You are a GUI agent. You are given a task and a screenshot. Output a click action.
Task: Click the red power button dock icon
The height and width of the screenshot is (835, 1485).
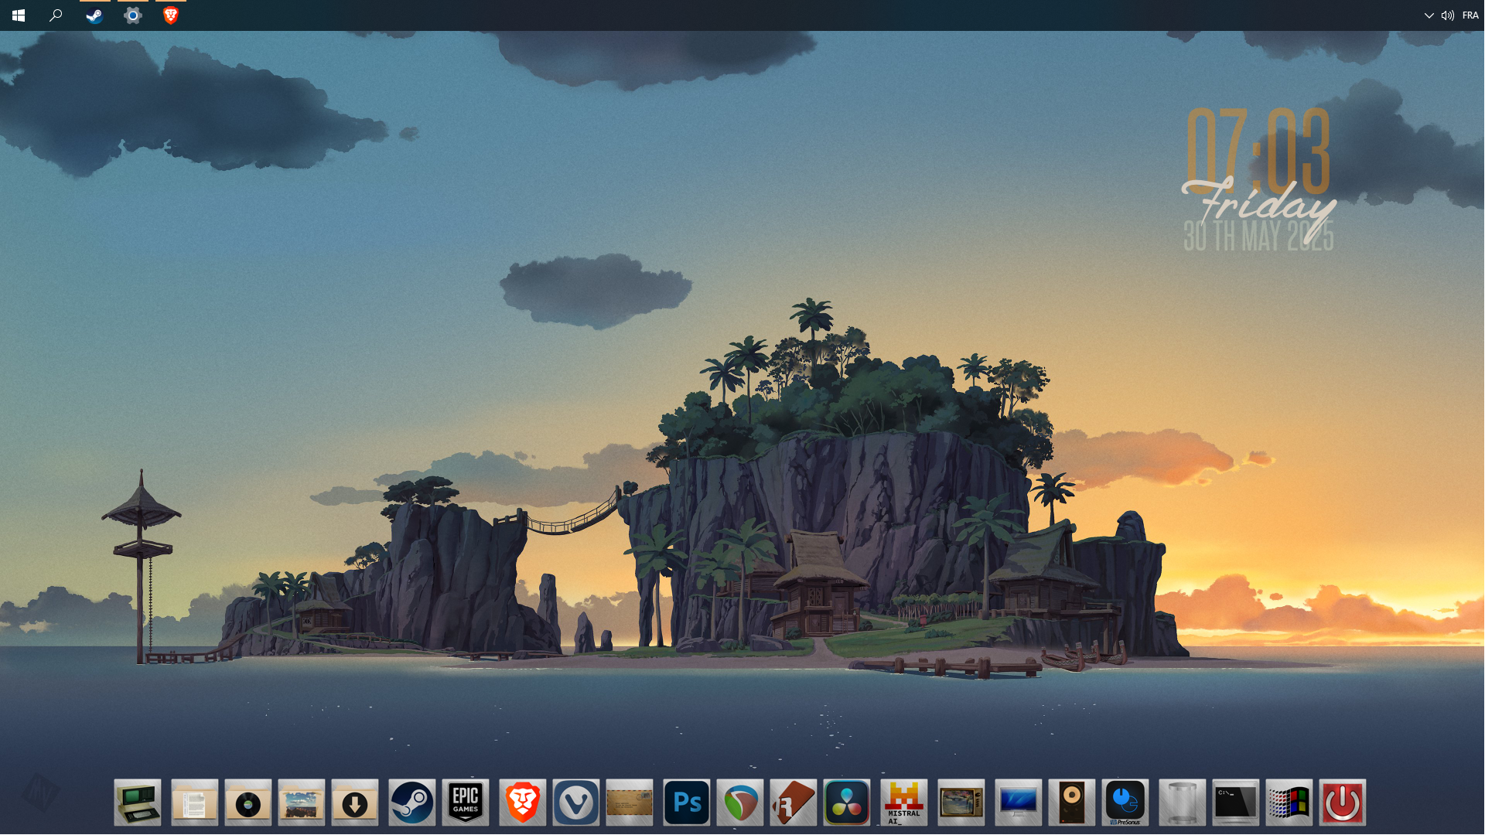1343,803
